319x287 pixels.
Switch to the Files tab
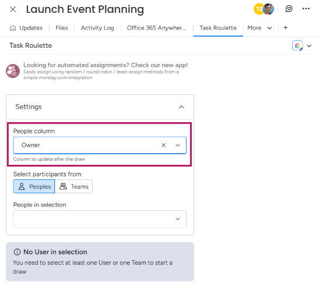tap(62, 28)
